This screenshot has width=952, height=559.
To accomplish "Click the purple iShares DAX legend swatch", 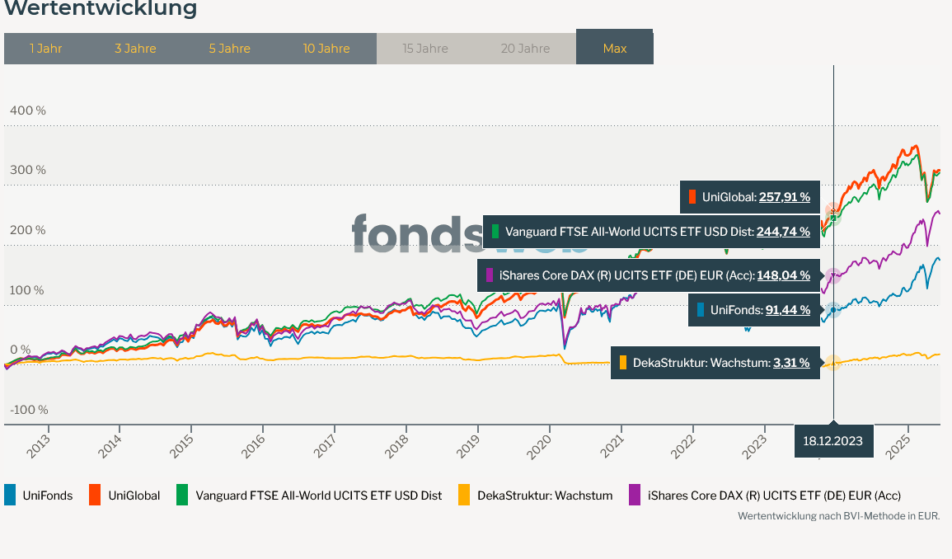I will click(635, 495).
